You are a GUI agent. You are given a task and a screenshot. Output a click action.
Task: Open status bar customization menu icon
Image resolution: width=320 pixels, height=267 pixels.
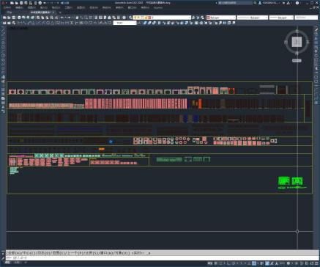pos(316,263)
